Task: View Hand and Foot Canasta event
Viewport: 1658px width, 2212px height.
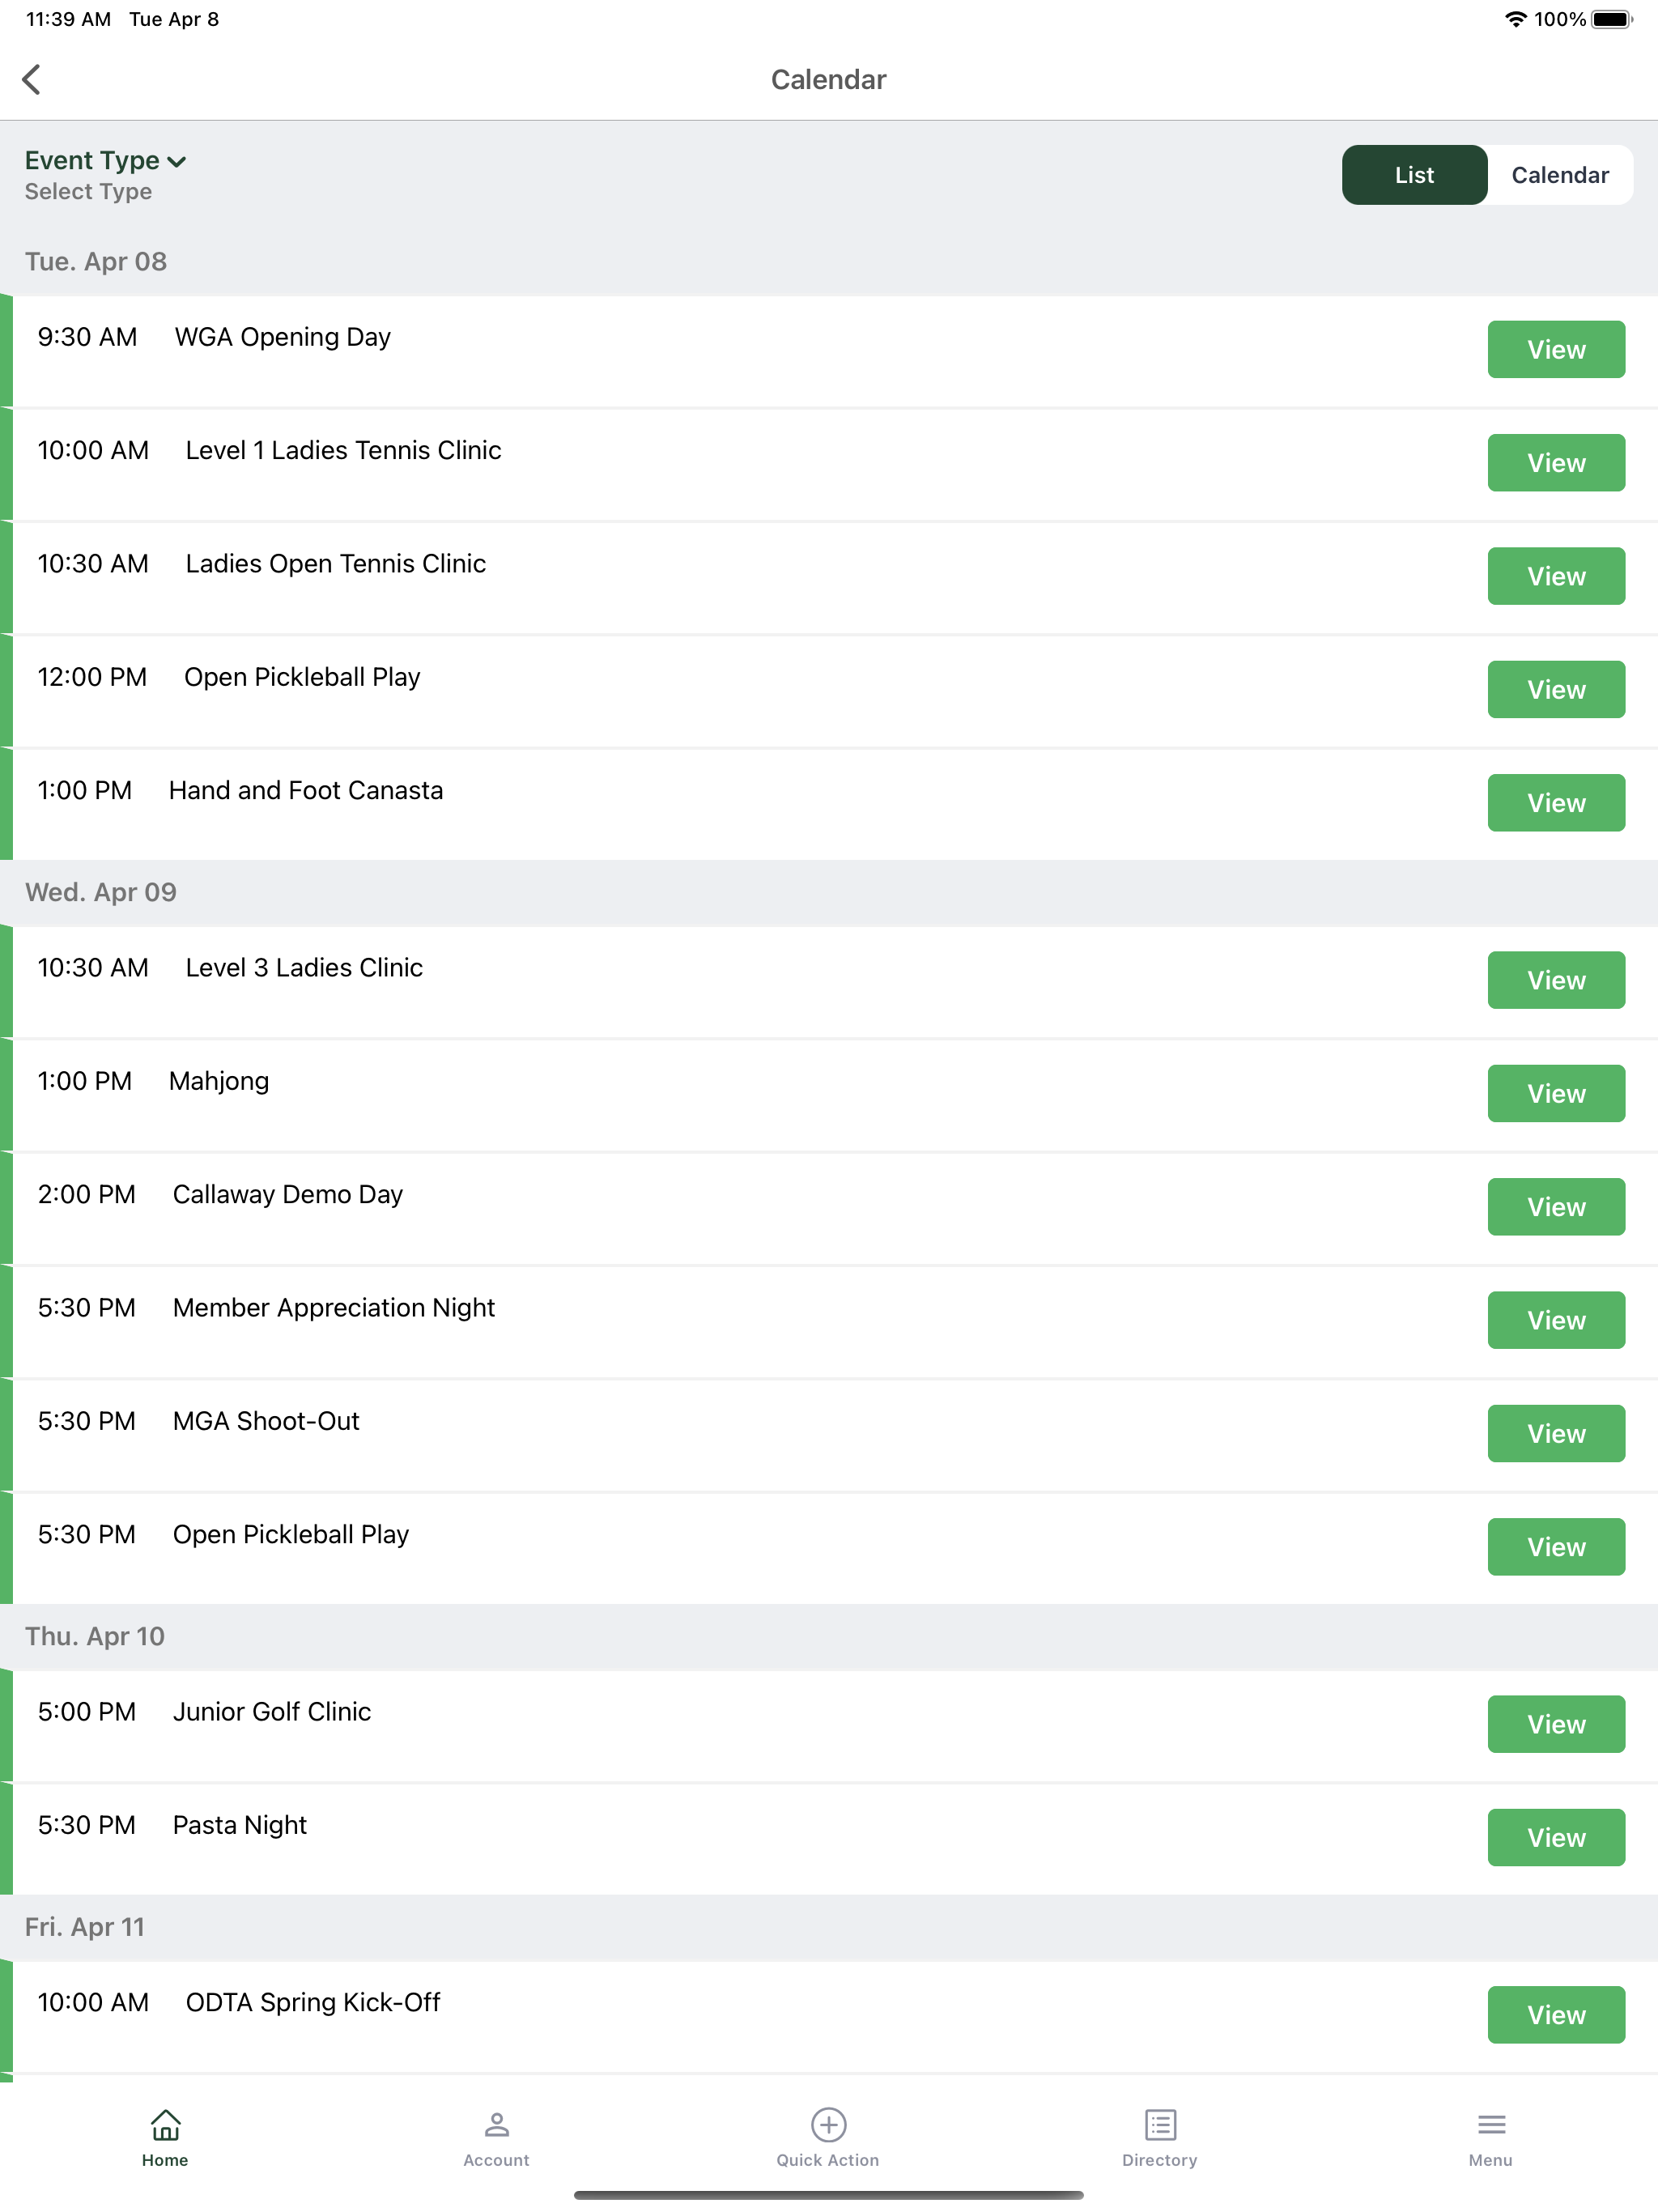Action: [x=1556, y=803]
